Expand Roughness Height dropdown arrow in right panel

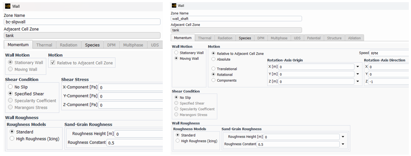(x=343, y=137)
